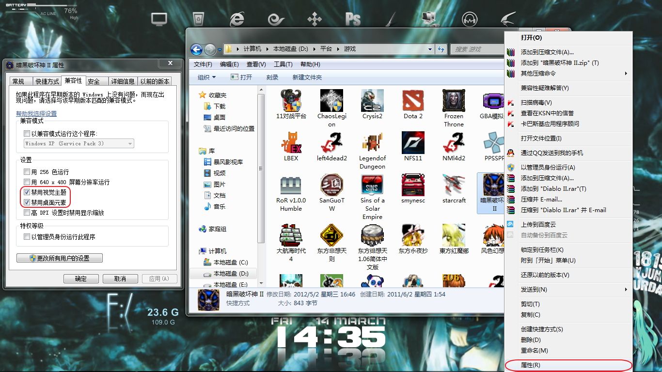Click the 更改所有用户的设置 button
The height and width of the screenshot is (372, 662).
[60, 258]
